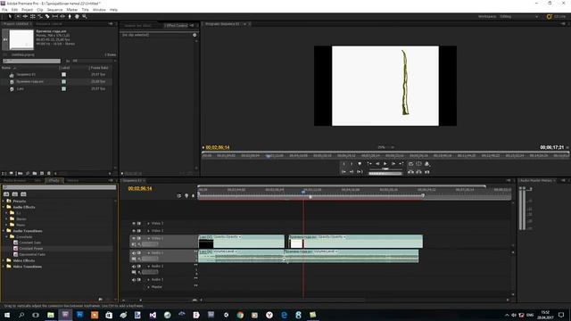Switch to the Effect Controls tab

pyautogui.click(x=177, y=25)
